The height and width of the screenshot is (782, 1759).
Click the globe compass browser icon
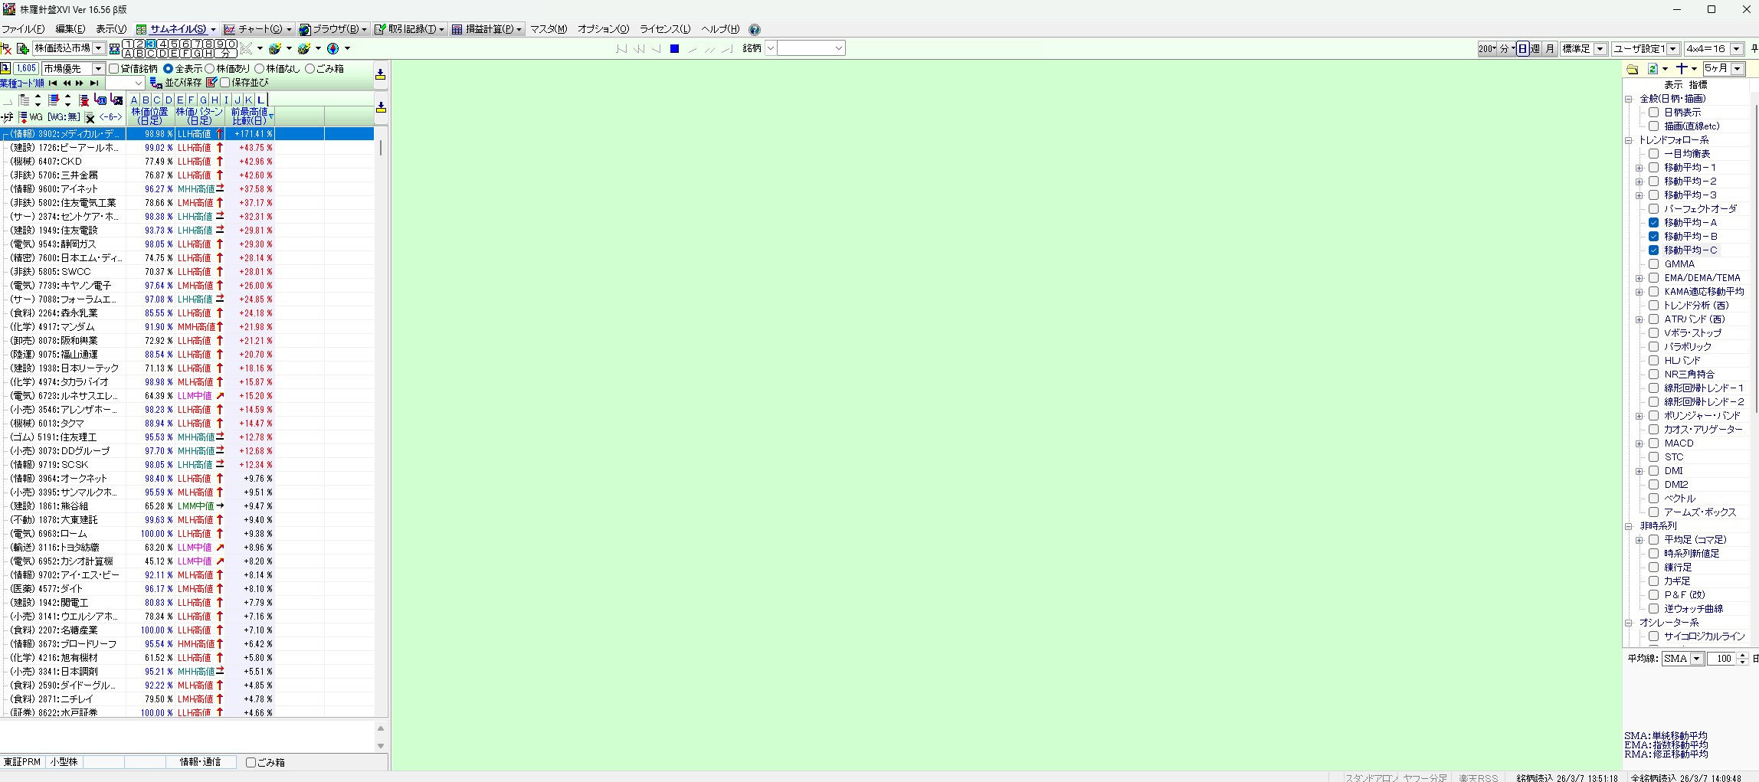pos(332,48)
